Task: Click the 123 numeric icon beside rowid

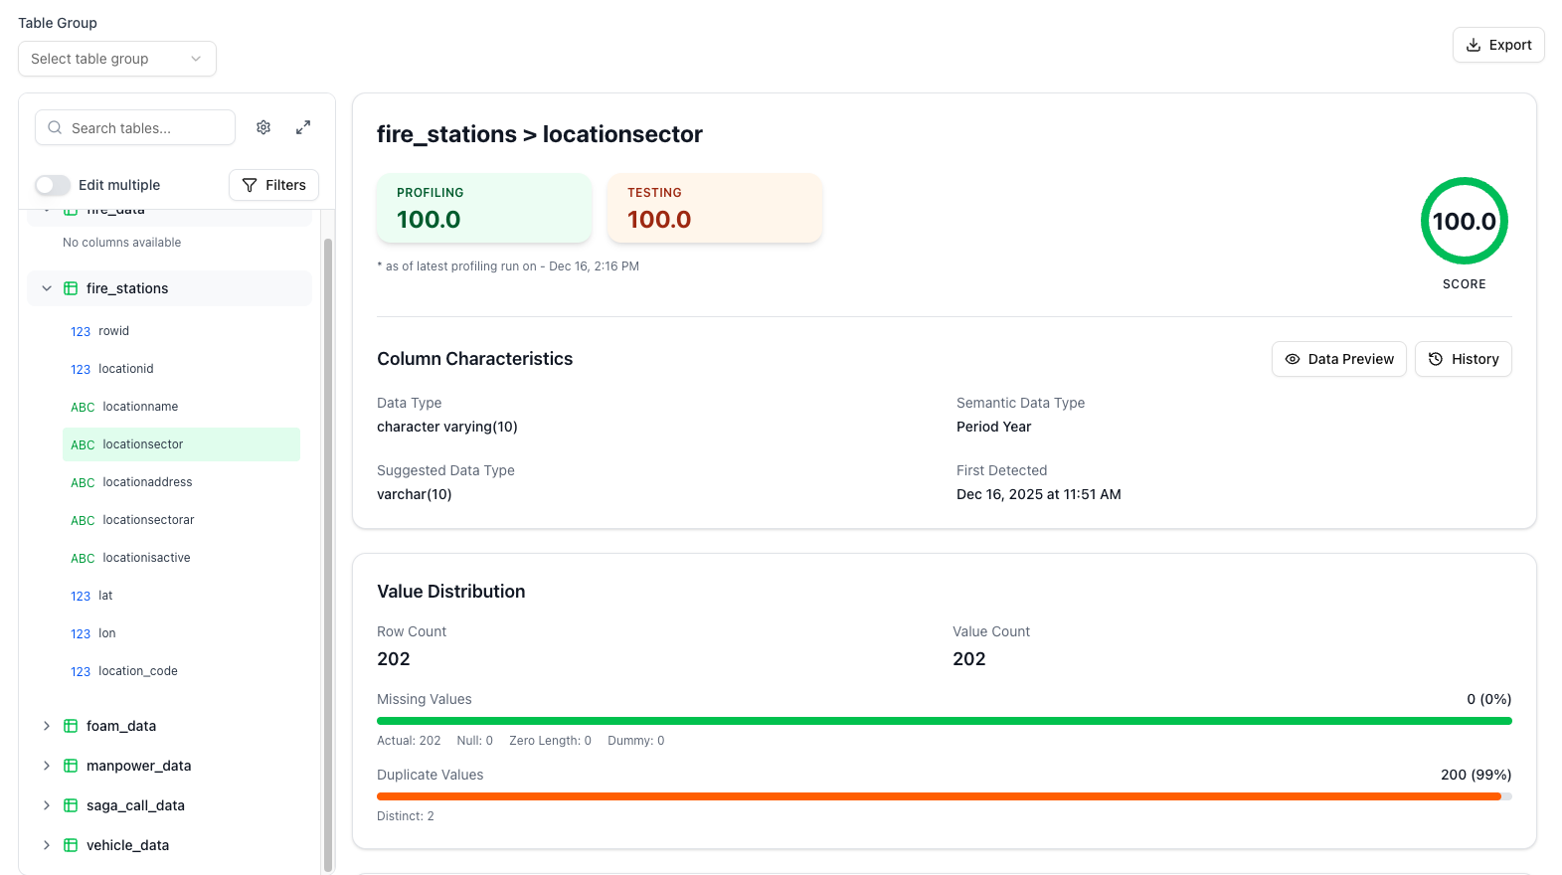Action: [81, 331]
